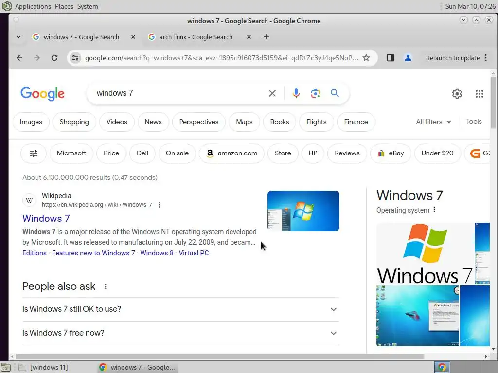The width and height of the screenshot is (498, 373).
Task: Bookmark this page with the star icon
Action: (366, 58)
